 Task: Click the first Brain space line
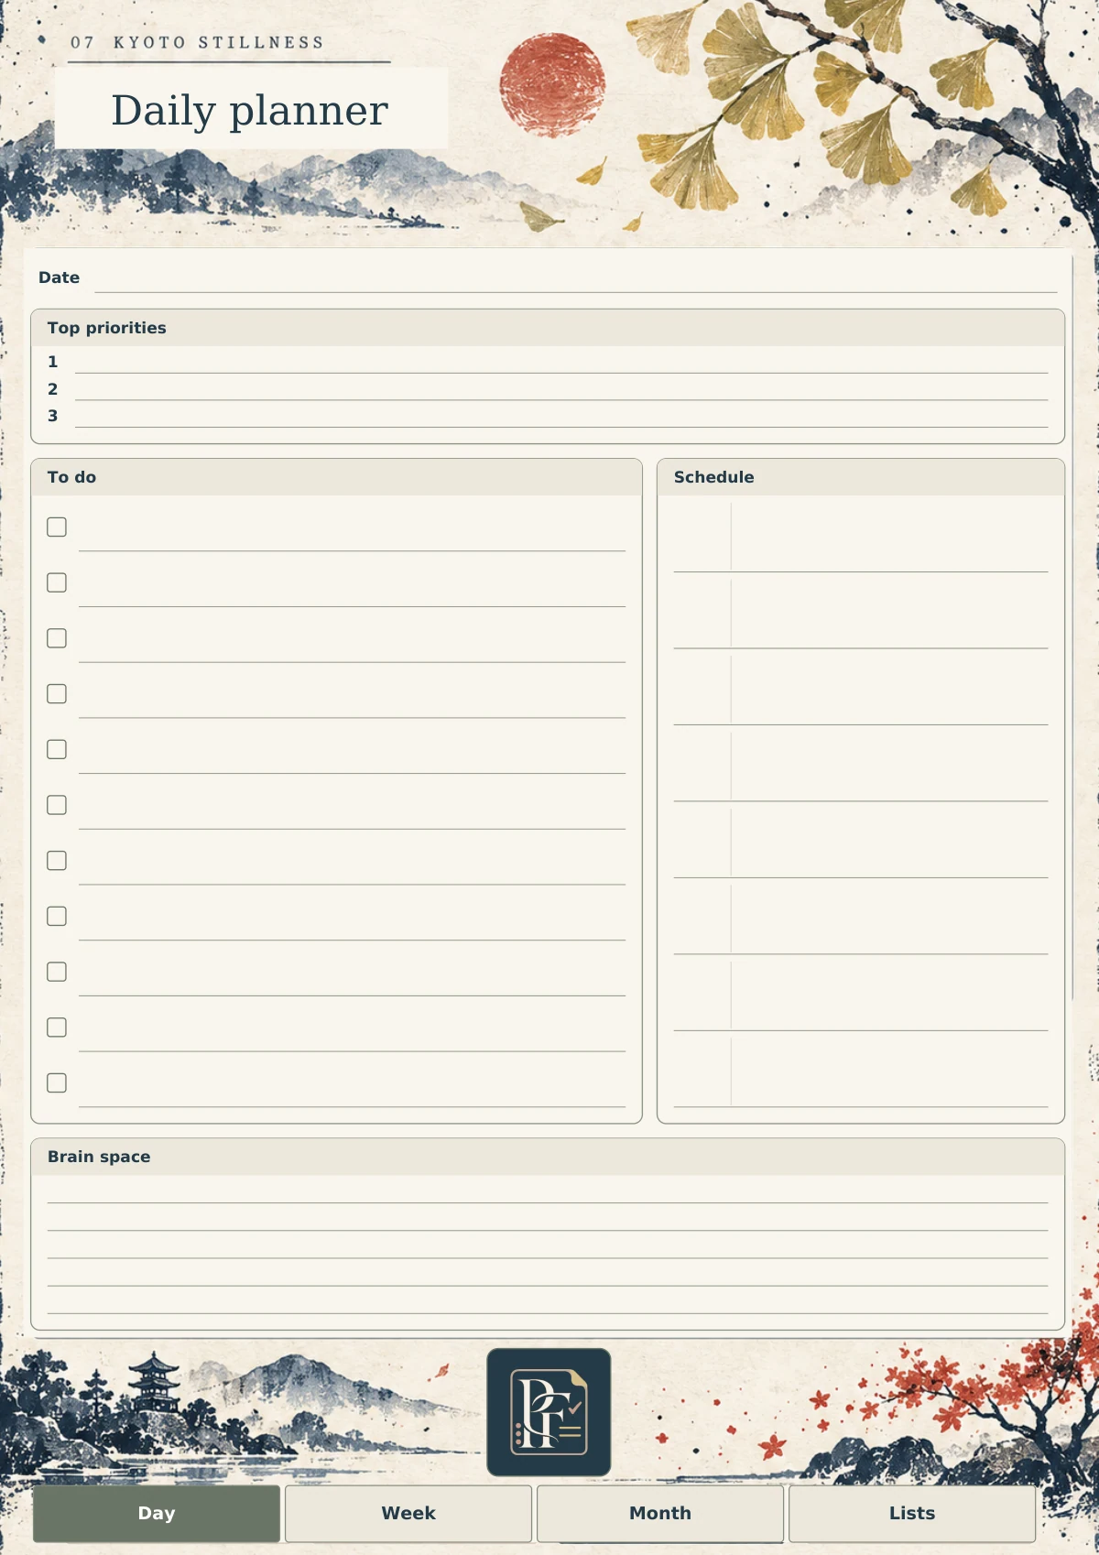548,1191
